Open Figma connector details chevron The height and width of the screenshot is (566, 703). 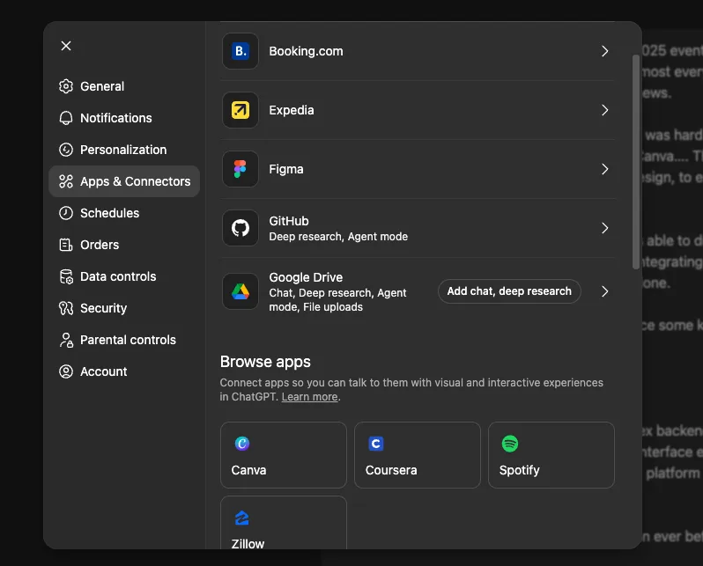pos(605,169)
